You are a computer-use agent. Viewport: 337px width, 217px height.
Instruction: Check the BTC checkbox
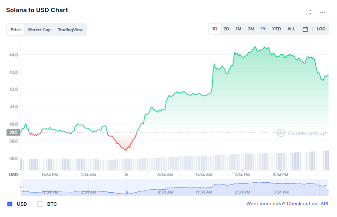[x=40, y=204]
